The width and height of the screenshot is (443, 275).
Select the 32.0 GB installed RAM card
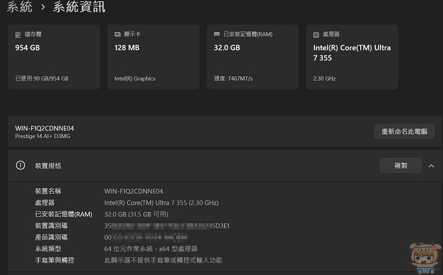pyautogui.click(x=252, y=57)
